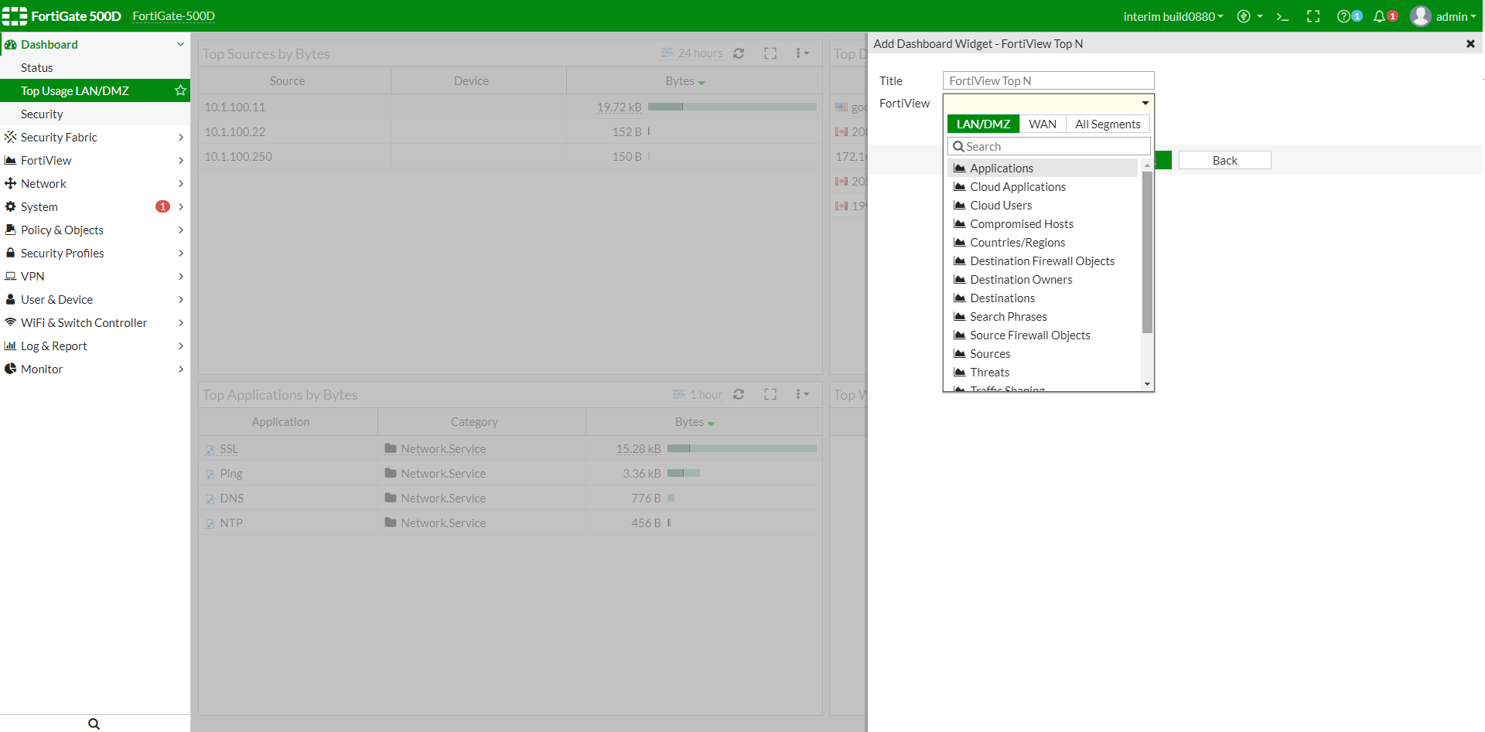Open Top Sources widget options menu

coord(802,53)
